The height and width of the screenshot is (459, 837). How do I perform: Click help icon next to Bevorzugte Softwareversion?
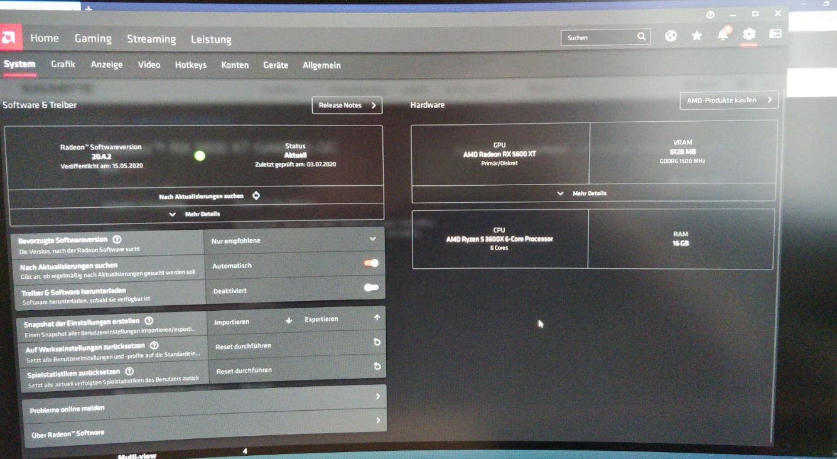click(x=117, y=239)
